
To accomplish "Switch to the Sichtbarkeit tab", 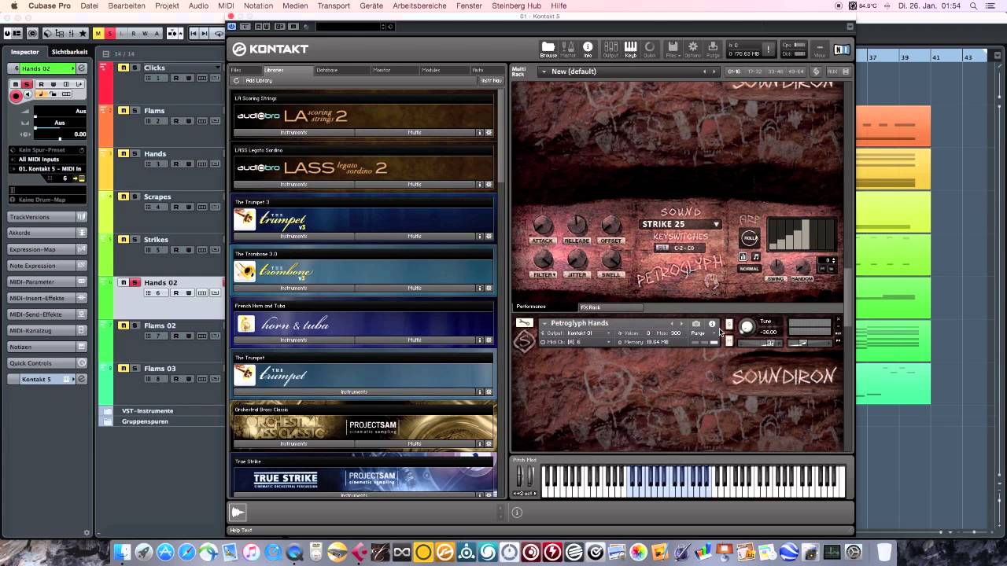I will tap(69, 52).
